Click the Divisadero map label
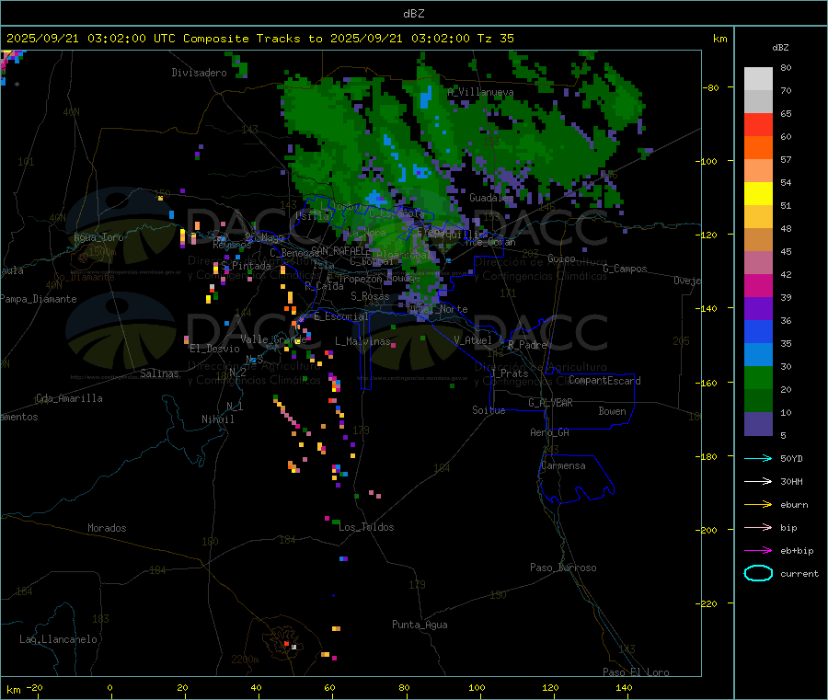This screenshot has width=828, height=700. (199, 73)
